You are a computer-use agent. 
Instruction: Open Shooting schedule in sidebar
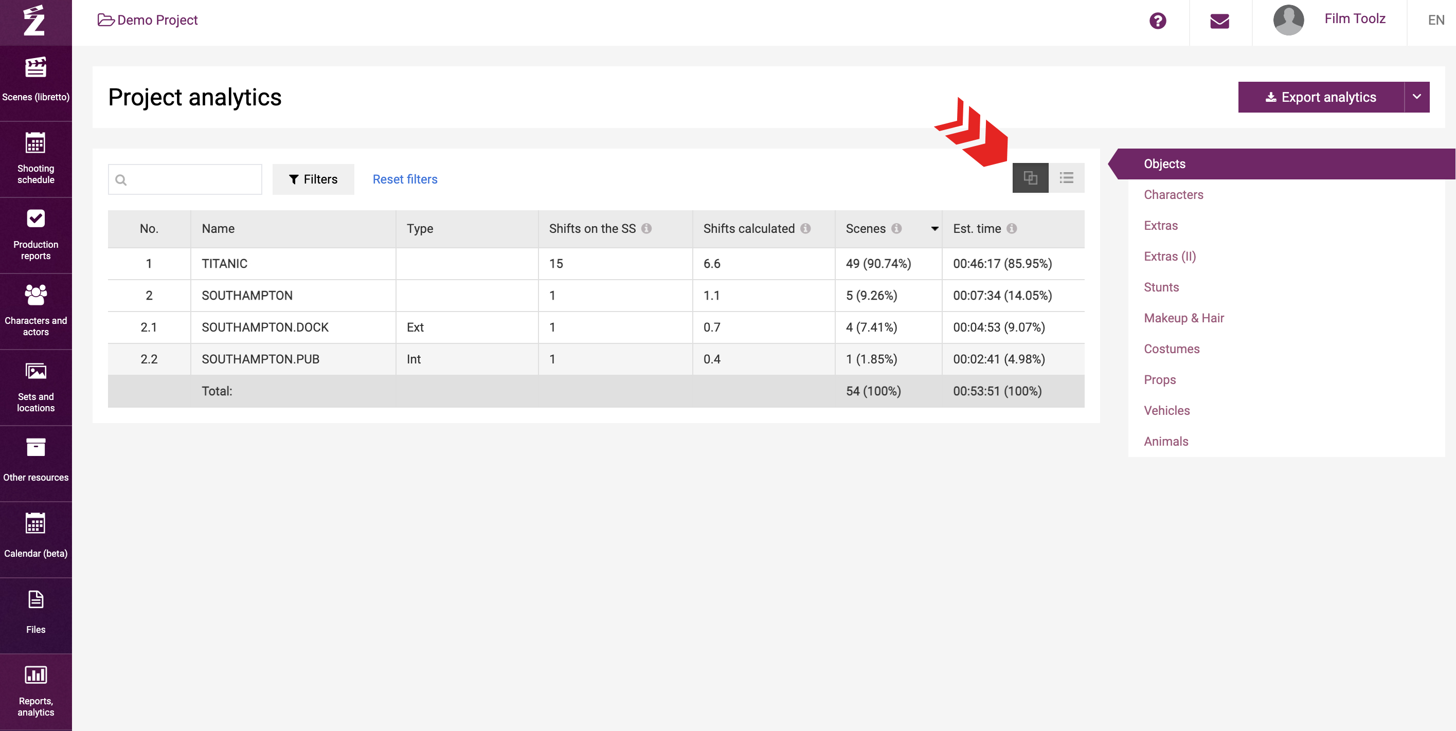35,159
